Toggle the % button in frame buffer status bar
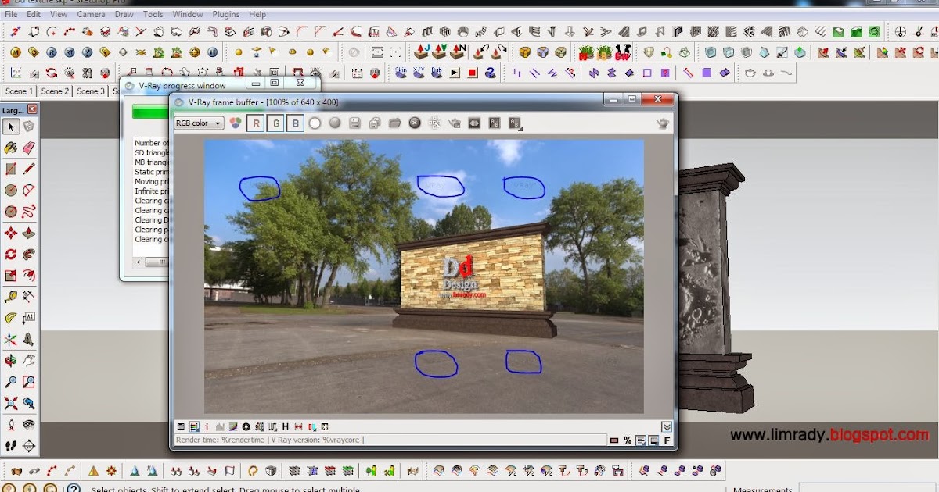The width and height of the screenshot is (939, 492). coord(628,440)
